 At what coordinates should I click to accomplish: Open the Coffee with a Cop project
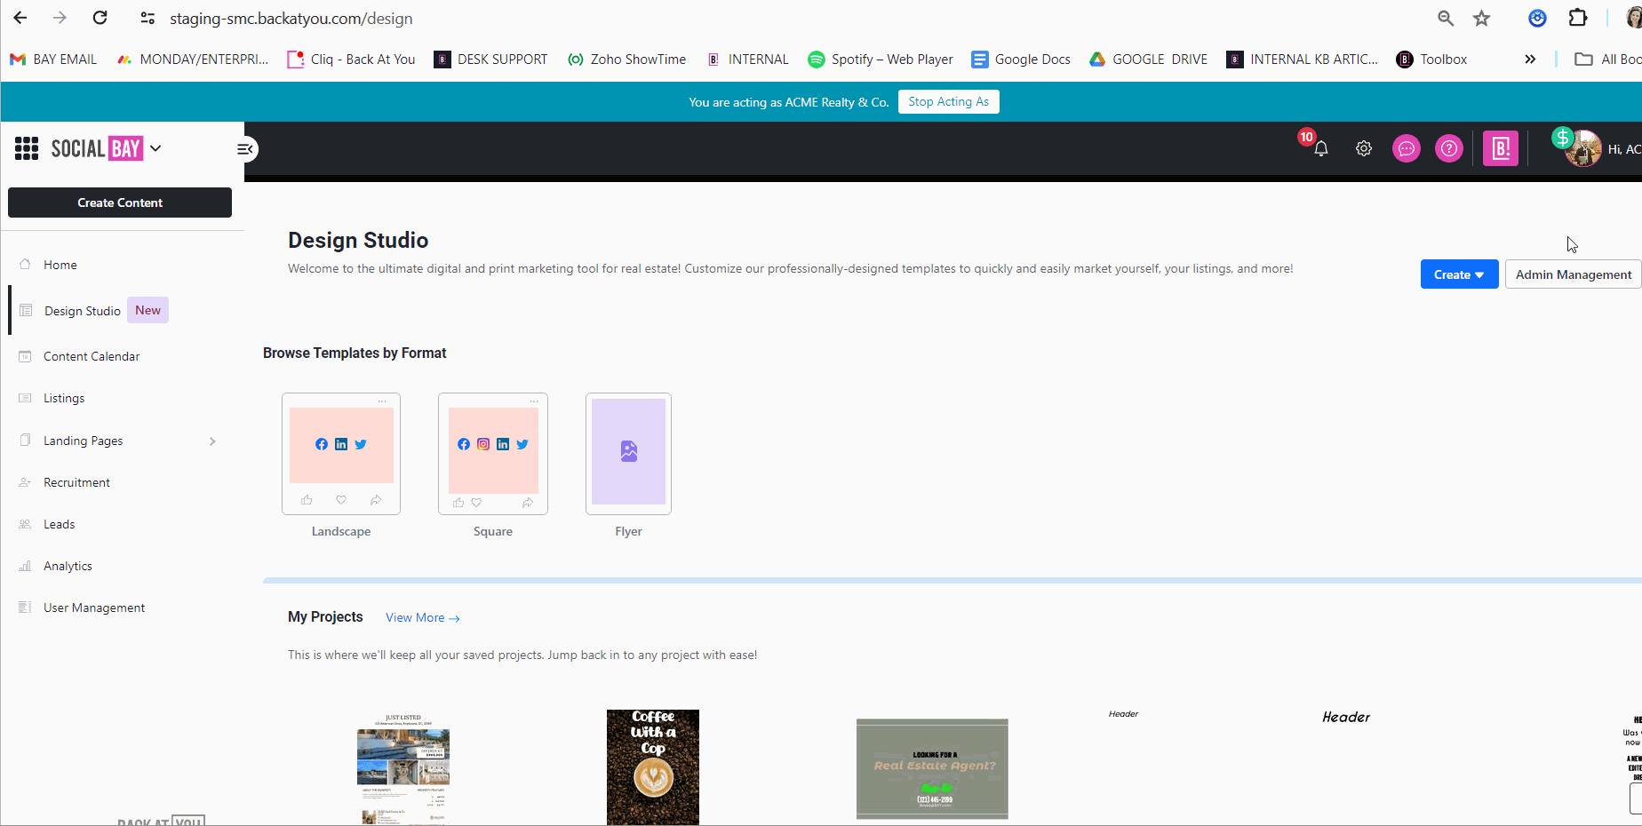[x=653, y=767]
